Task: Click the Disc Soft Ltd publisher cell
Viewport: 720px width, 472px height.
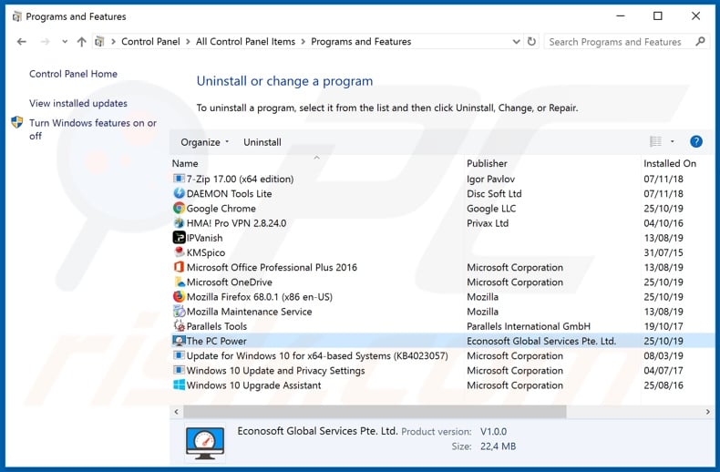Action: (494, 194)
